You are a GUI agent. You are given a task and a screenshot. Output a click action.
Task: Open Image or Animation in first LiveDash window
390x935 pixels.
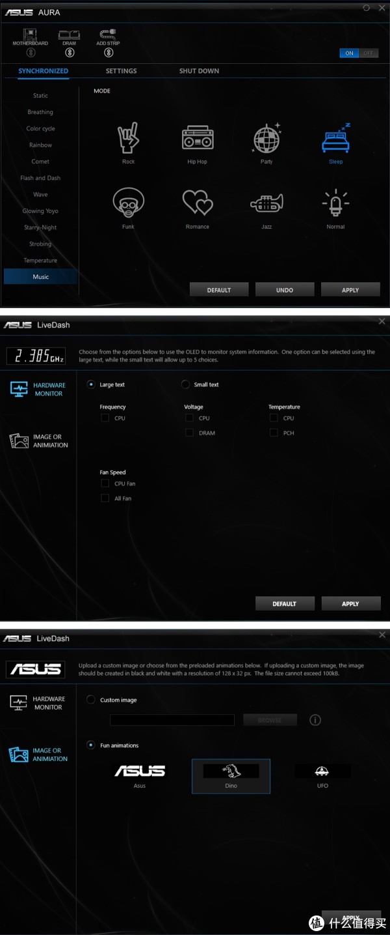click(39, 441)
